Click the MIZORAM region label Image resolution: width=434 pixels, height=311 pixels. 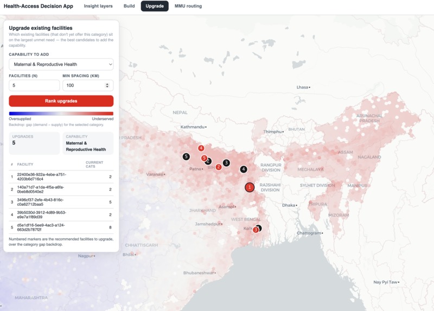(338, 215)
